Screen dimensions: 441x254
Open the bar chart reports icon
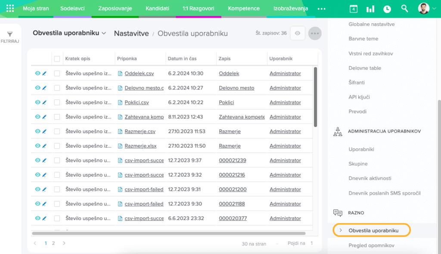370,9
